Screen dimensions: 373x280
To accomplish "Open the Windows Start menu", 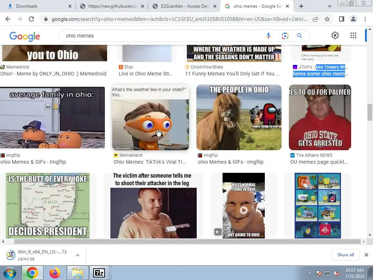I will point(9,273).
